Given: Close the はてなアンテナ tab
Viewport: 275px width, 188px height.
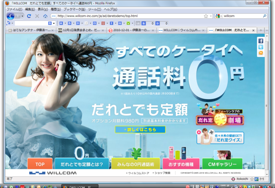Looking at the screenshot, I should [x=52, y=30].
